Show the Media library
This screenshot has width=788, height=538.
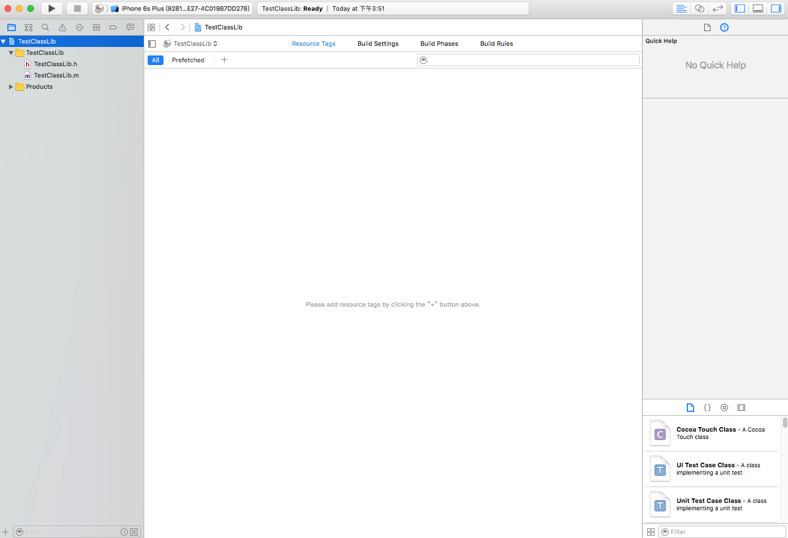coord(741,407)
